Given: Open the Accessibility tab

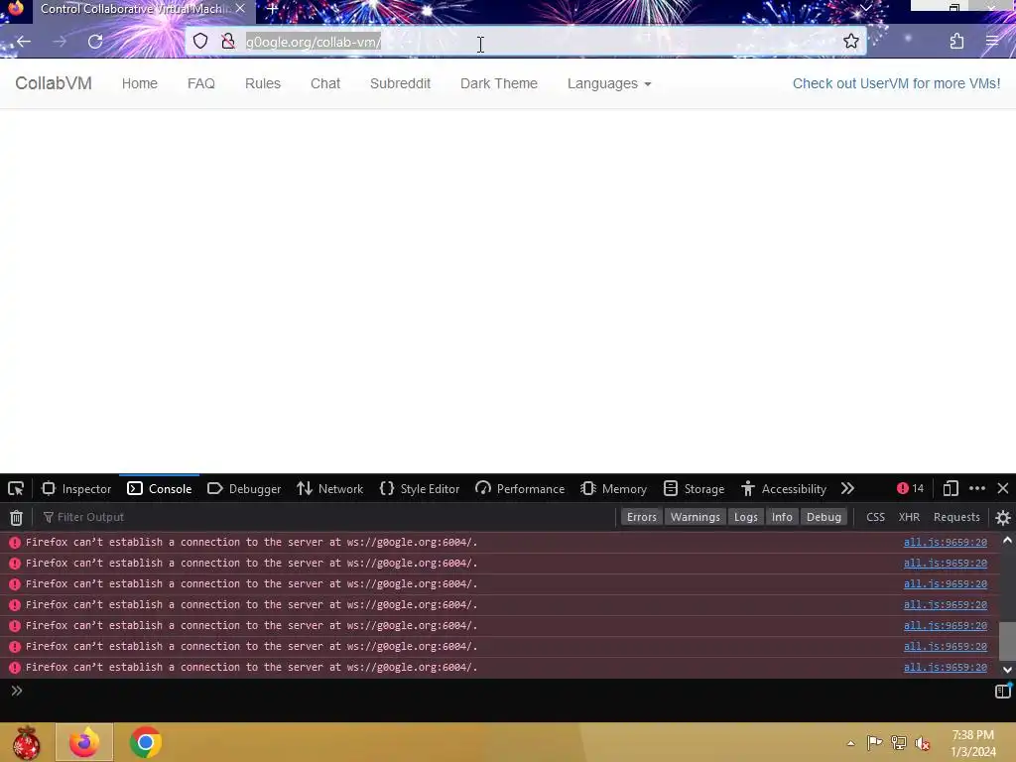Looking at the screenshot, I should [x=784, y=488].
